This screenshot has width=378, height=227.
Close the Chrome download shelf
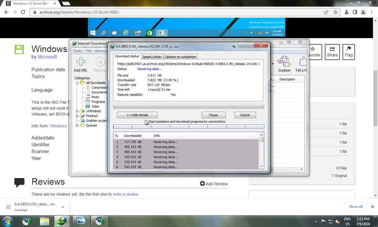coord(372,207)
